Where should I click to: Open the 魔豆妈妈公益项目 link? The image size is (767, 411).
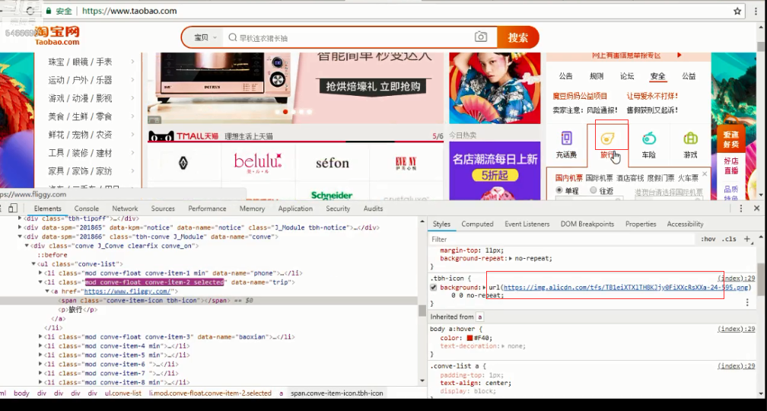[580, 96]
